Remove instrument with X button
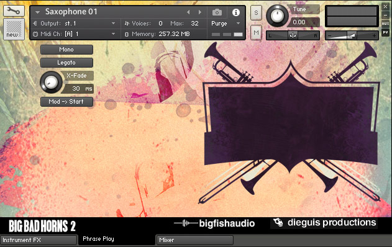The height and width of the screenshot is (247, 392). [385, 7]
